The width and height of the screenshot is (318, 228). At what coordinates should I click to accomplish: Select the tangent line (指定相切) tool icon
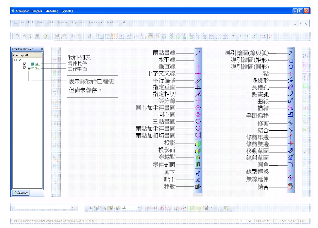(x=198, y=94)
